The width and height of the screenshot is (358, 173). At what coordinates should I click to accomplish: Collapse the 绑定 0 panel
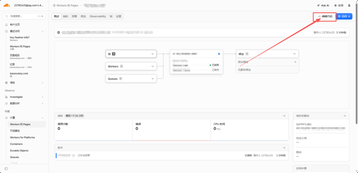click(x=294, y=54)
